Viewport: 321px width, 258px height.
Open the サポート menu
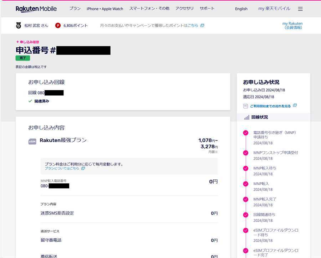tap(207, 9)
